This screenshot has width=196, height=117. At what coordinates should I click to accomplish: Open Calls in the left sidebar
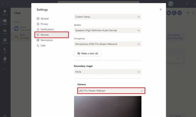(5, 50)
